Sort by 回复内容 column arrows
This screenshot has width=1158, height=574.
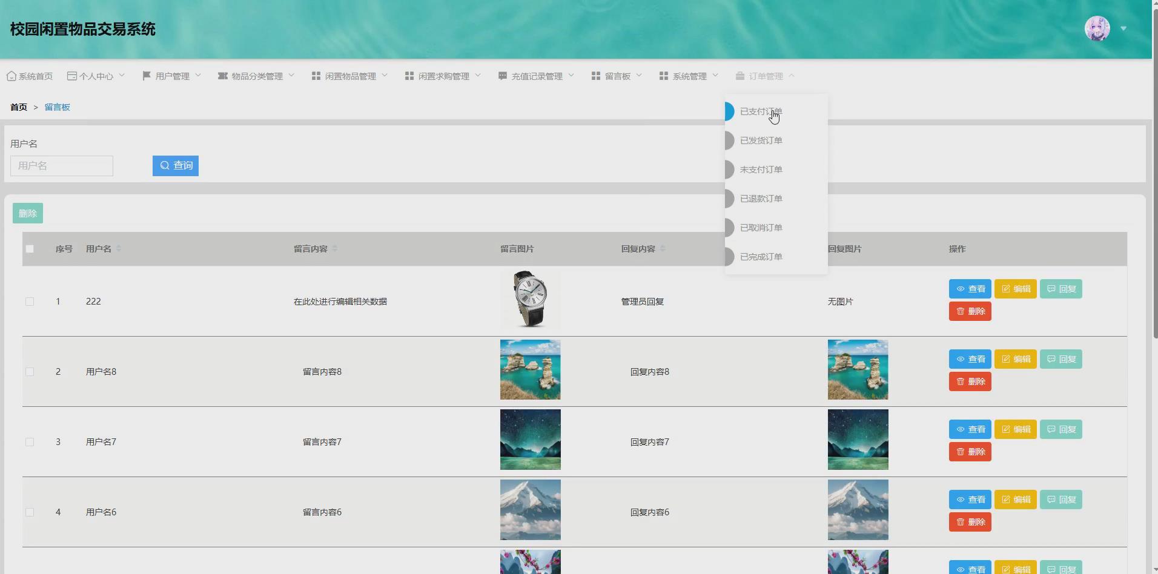point(663,249)
